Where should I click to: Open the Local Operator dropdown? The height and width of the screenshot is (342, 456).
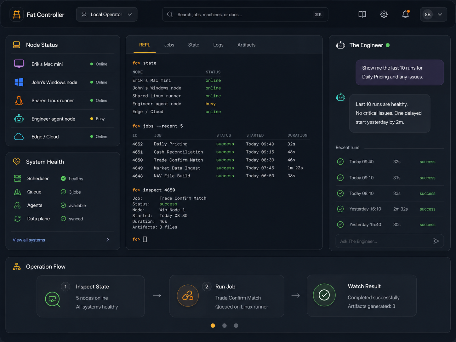(107, 14)
